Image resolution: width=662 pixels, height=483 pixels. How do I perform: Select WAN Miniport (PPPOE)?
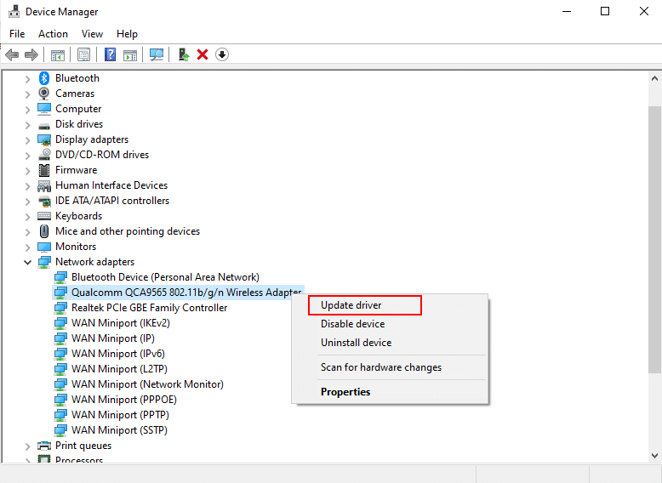coord(123,400)
